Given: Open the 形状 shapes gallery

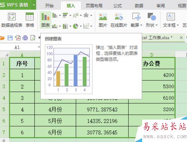Looking at the screenshot, I should (x=151, y=20).
